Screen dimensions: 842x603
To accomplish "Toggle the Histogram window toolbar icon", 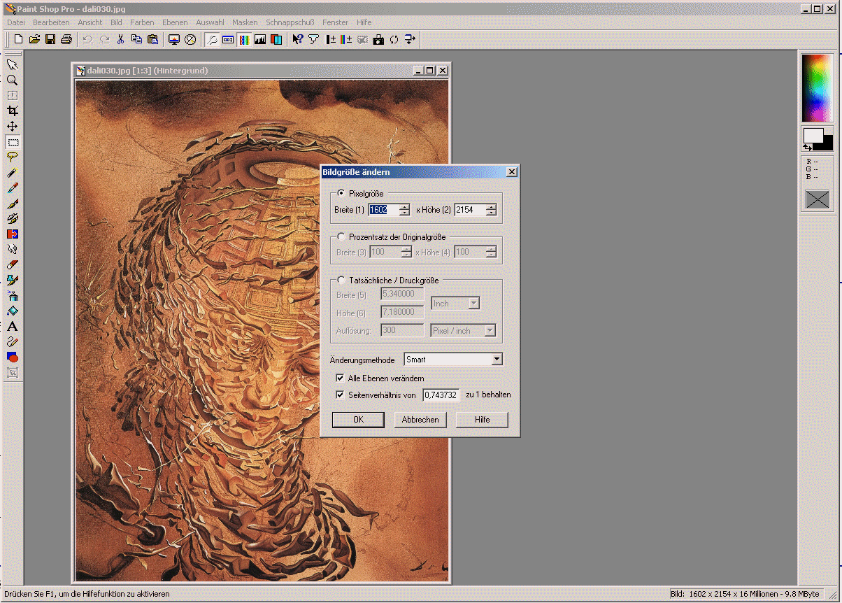I will tap(260, 39).
